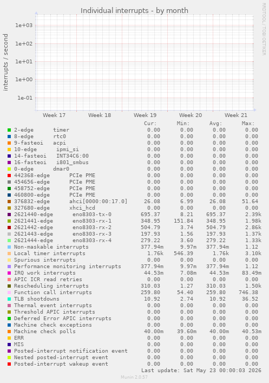Click the Local timer interrupts legend label
This screenshot has height=383, width=269.
click(50, 254)
